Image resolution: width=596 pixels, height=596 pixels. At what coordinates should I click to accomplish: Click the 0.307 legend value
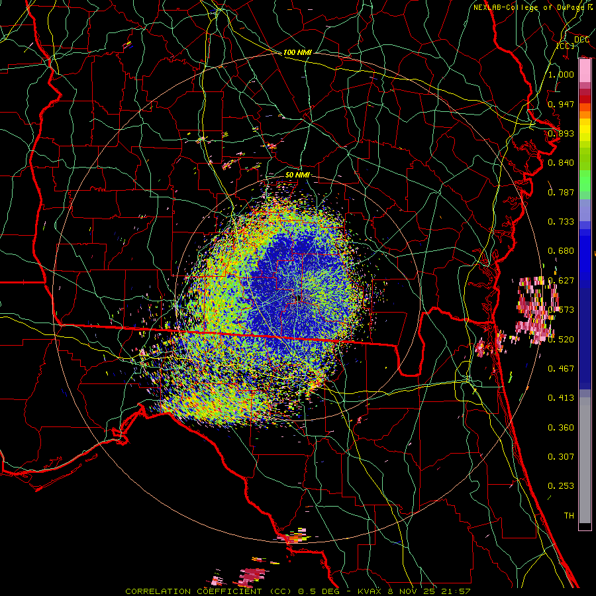coord(561,457)
